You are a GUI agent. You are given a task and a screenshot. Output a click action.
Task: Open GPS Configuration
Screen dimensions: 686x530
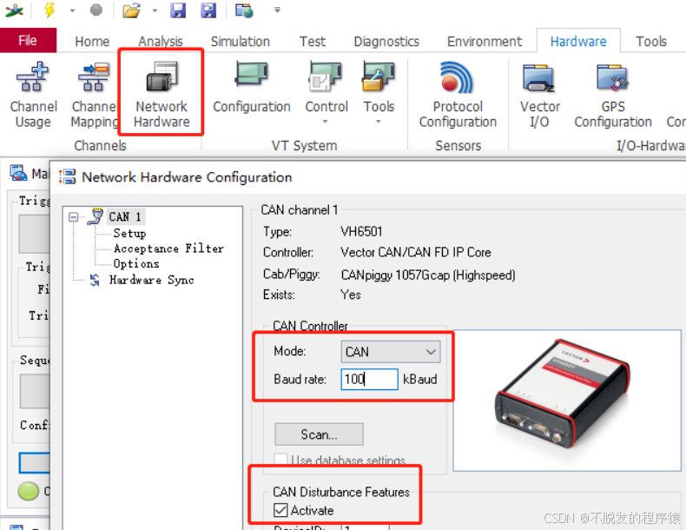[x=613, y=95]
